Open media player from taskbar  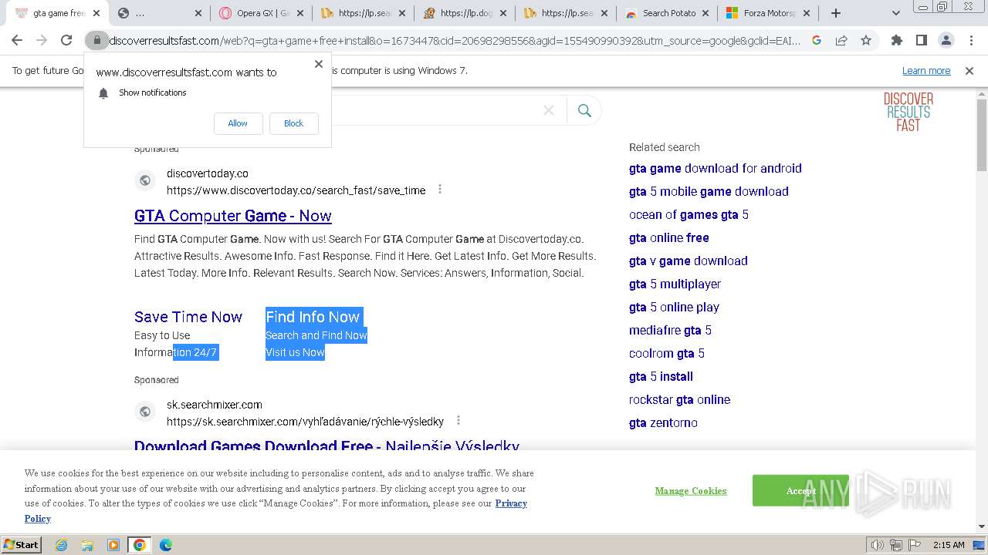point(113,545)
